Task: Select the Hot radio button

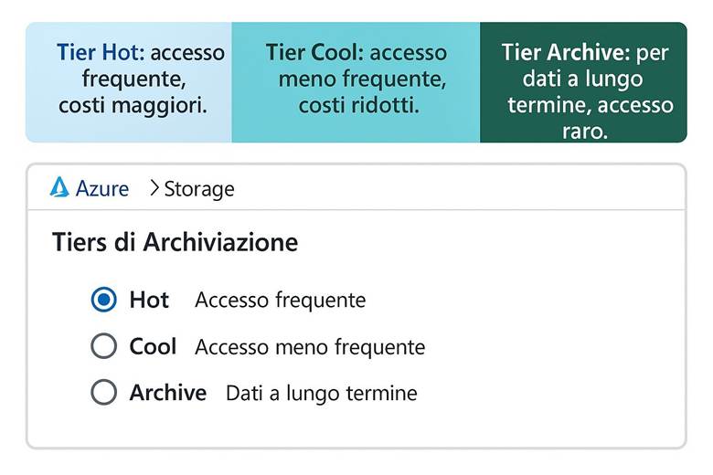Action: click(104, 300)
